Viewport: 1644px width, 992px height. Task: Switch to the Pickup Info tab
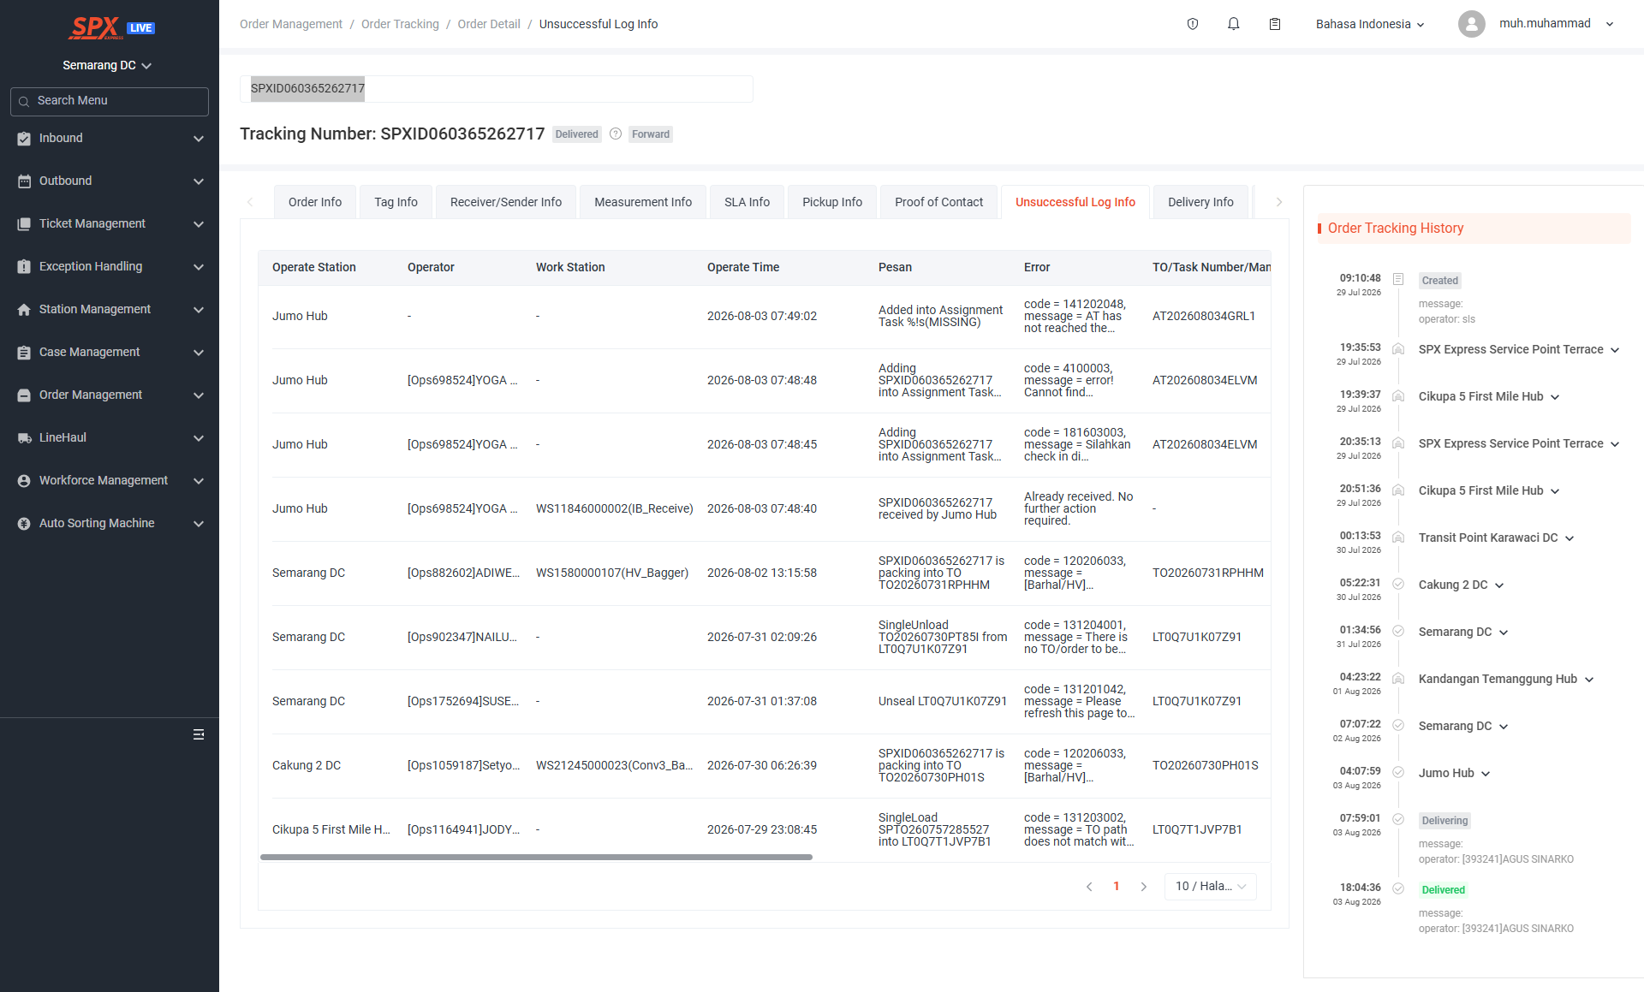[x=832, y=202]
